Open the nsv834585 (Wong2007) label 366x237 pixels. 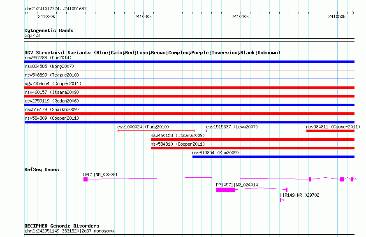point(49,66)
